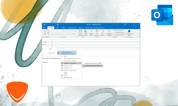
Task: Open the font name dropdown
Action: 56,31
